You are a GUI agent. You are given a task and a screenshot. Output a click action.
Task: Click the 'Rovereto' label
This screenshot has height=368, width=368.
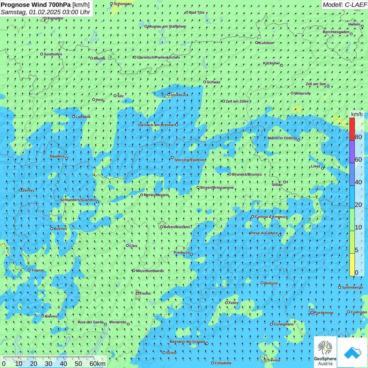[118, 322]
